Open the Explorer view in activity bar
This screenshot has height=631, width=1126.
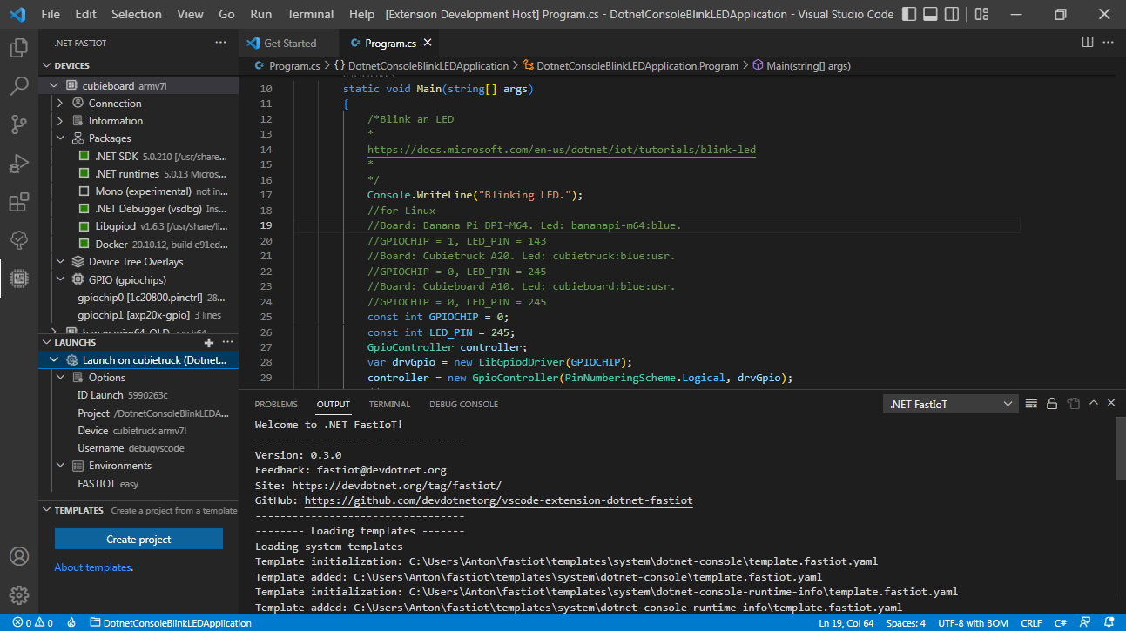18,48
